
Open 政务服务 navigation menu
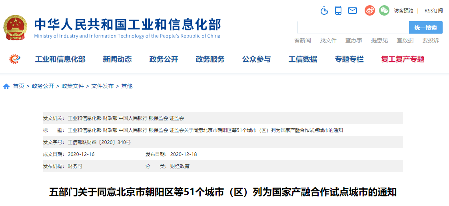[x=210, y=59]
